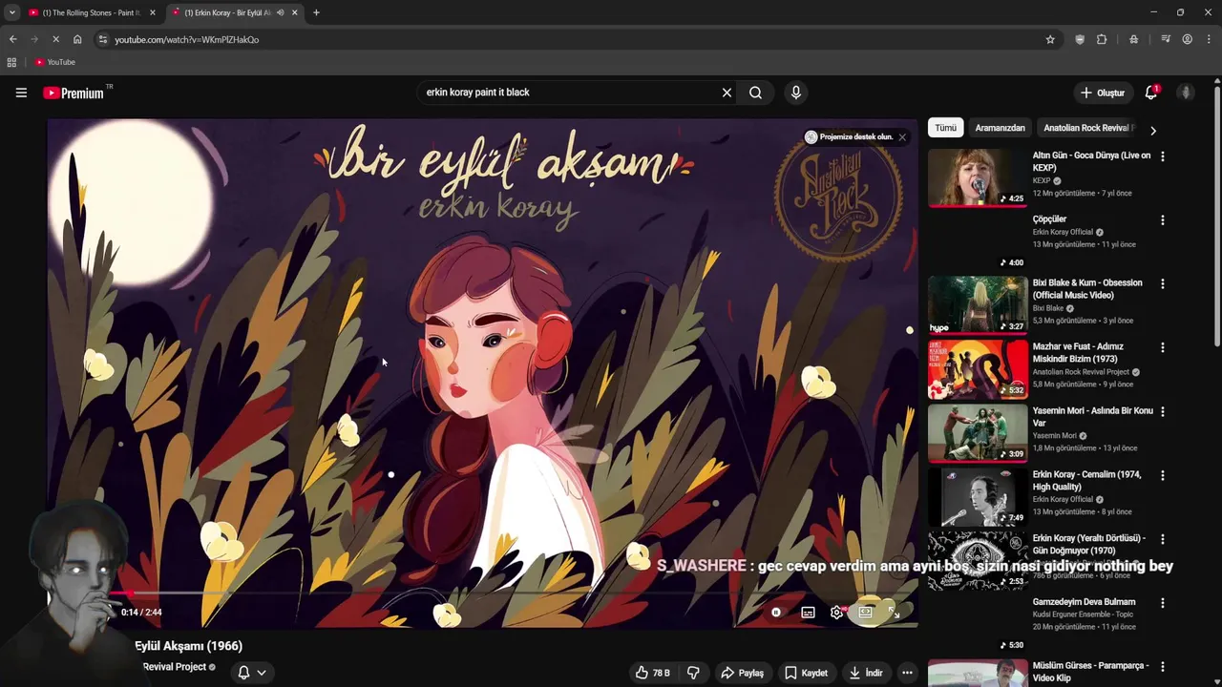The image size is (1222, 687).
Task: Open options for Yasemin Mori video
Action: (x=1162, y=411)
